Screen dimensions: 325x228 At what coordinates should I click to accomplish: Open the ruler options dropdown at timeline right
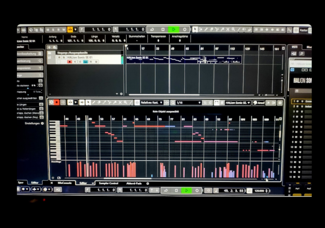tap(283, 48)
